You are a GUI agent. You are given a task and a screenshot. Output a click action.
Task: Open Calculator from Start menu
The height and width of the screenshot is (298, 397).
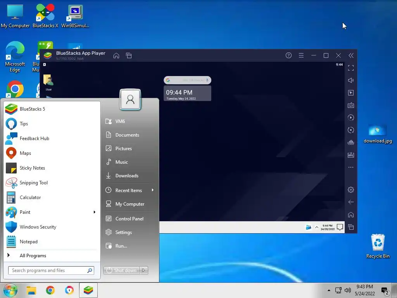click(x=52, y=198)
